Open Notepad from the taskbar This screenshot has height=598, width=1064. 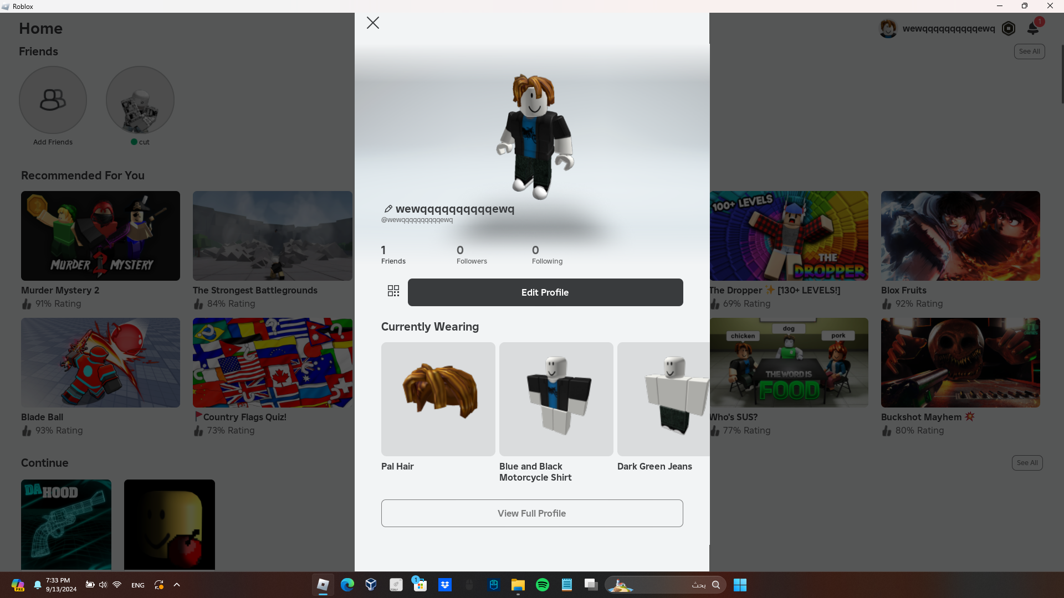coord(567,585)
